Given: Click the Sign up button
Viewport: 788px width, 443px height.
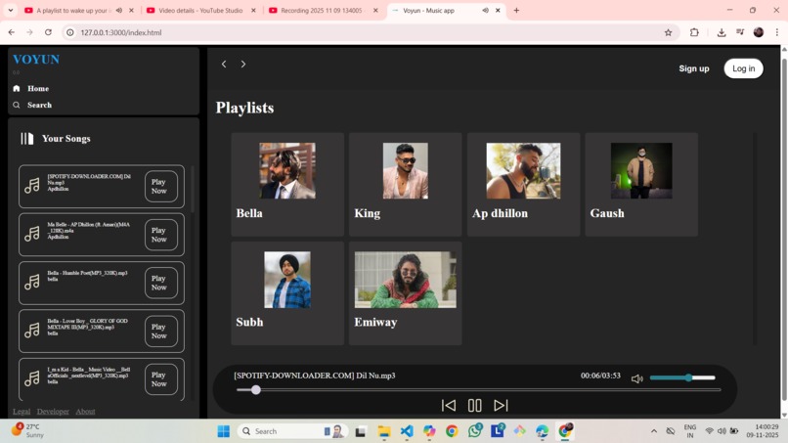Looking at the screenshot, I should 693,68.
